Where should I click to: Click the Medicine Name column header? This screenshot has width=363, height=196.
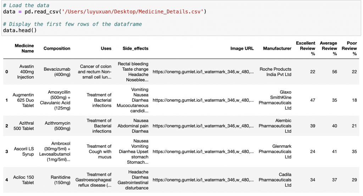(24, 48)
